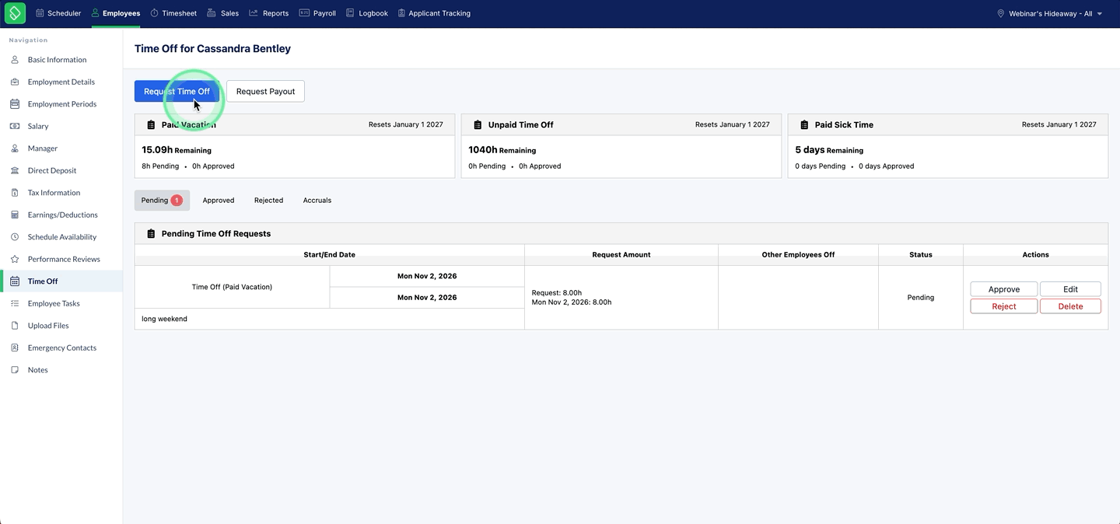Switch to the Accruals tab
Viewport: 1120px width, 524px height.
(x=317, y=201)
